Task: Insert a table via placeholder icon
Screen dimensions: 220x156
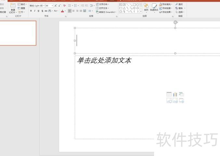Action: [x=169, y=94]
